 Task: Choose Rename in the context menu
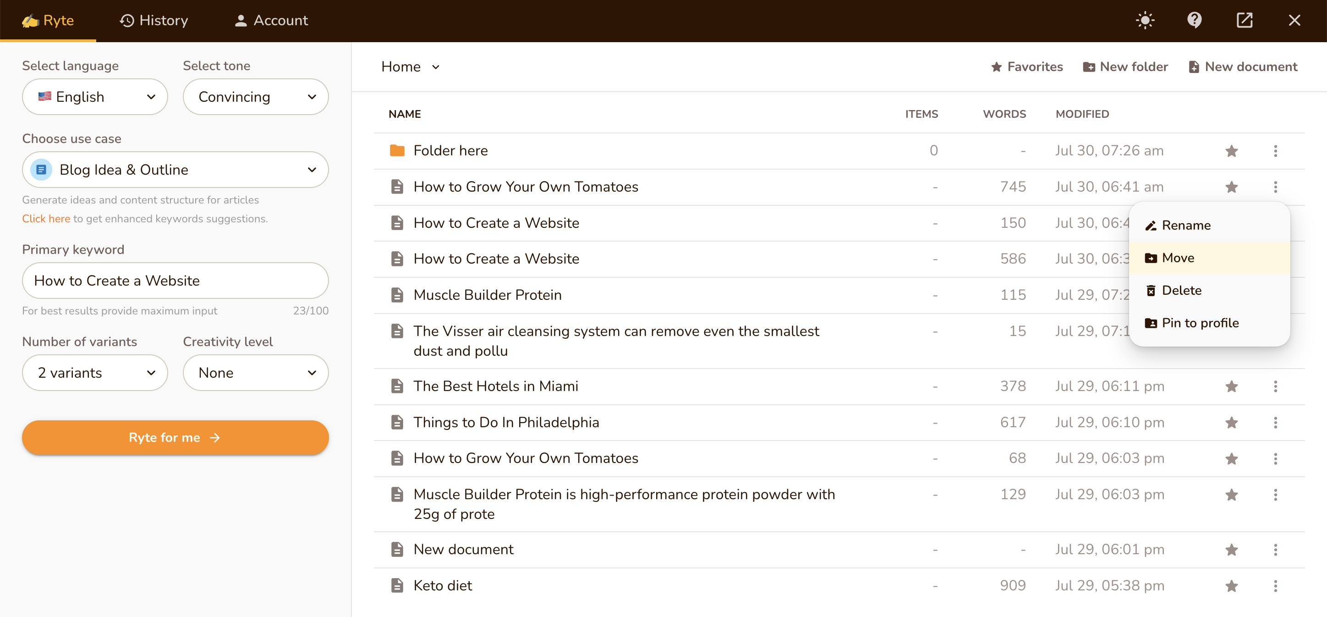(x=1209, y=225)
